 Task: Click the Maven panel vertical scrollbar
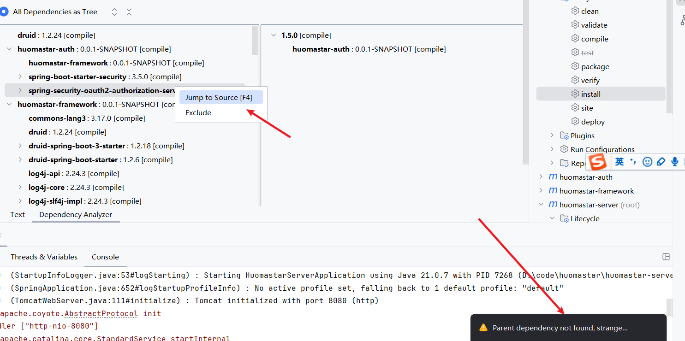point(669,57)
